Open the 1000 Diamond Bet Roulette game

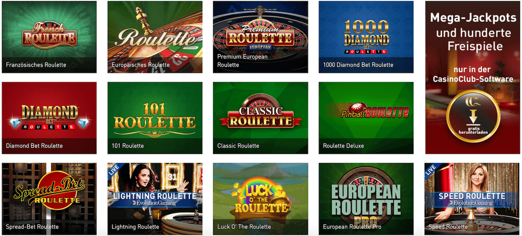[x=366, y=37]
